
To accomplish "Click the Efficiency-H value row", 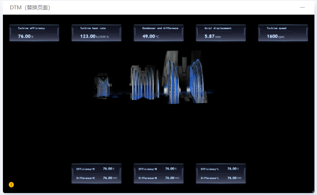I will click(96, 169).
